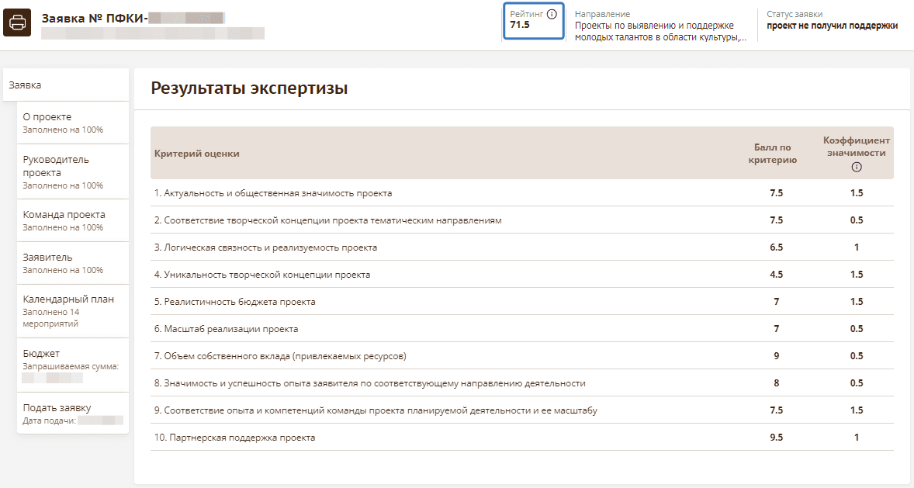The image size is (914, 488).
Task: Click the Критерий оценки column header
Action: click(x=197, y=154)
